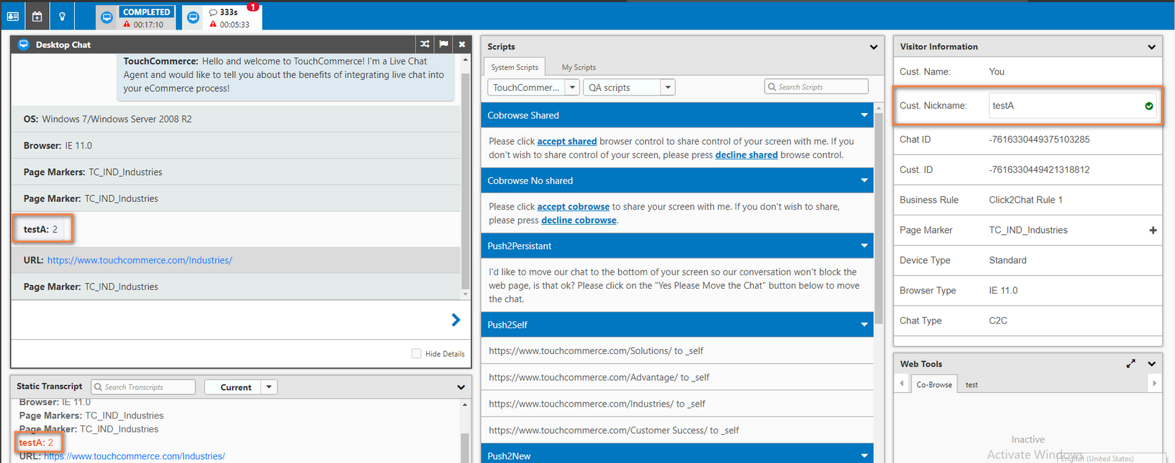Click the contact card icon in top bar
This screenshot has height=463, width=1175.
[13, 16]
